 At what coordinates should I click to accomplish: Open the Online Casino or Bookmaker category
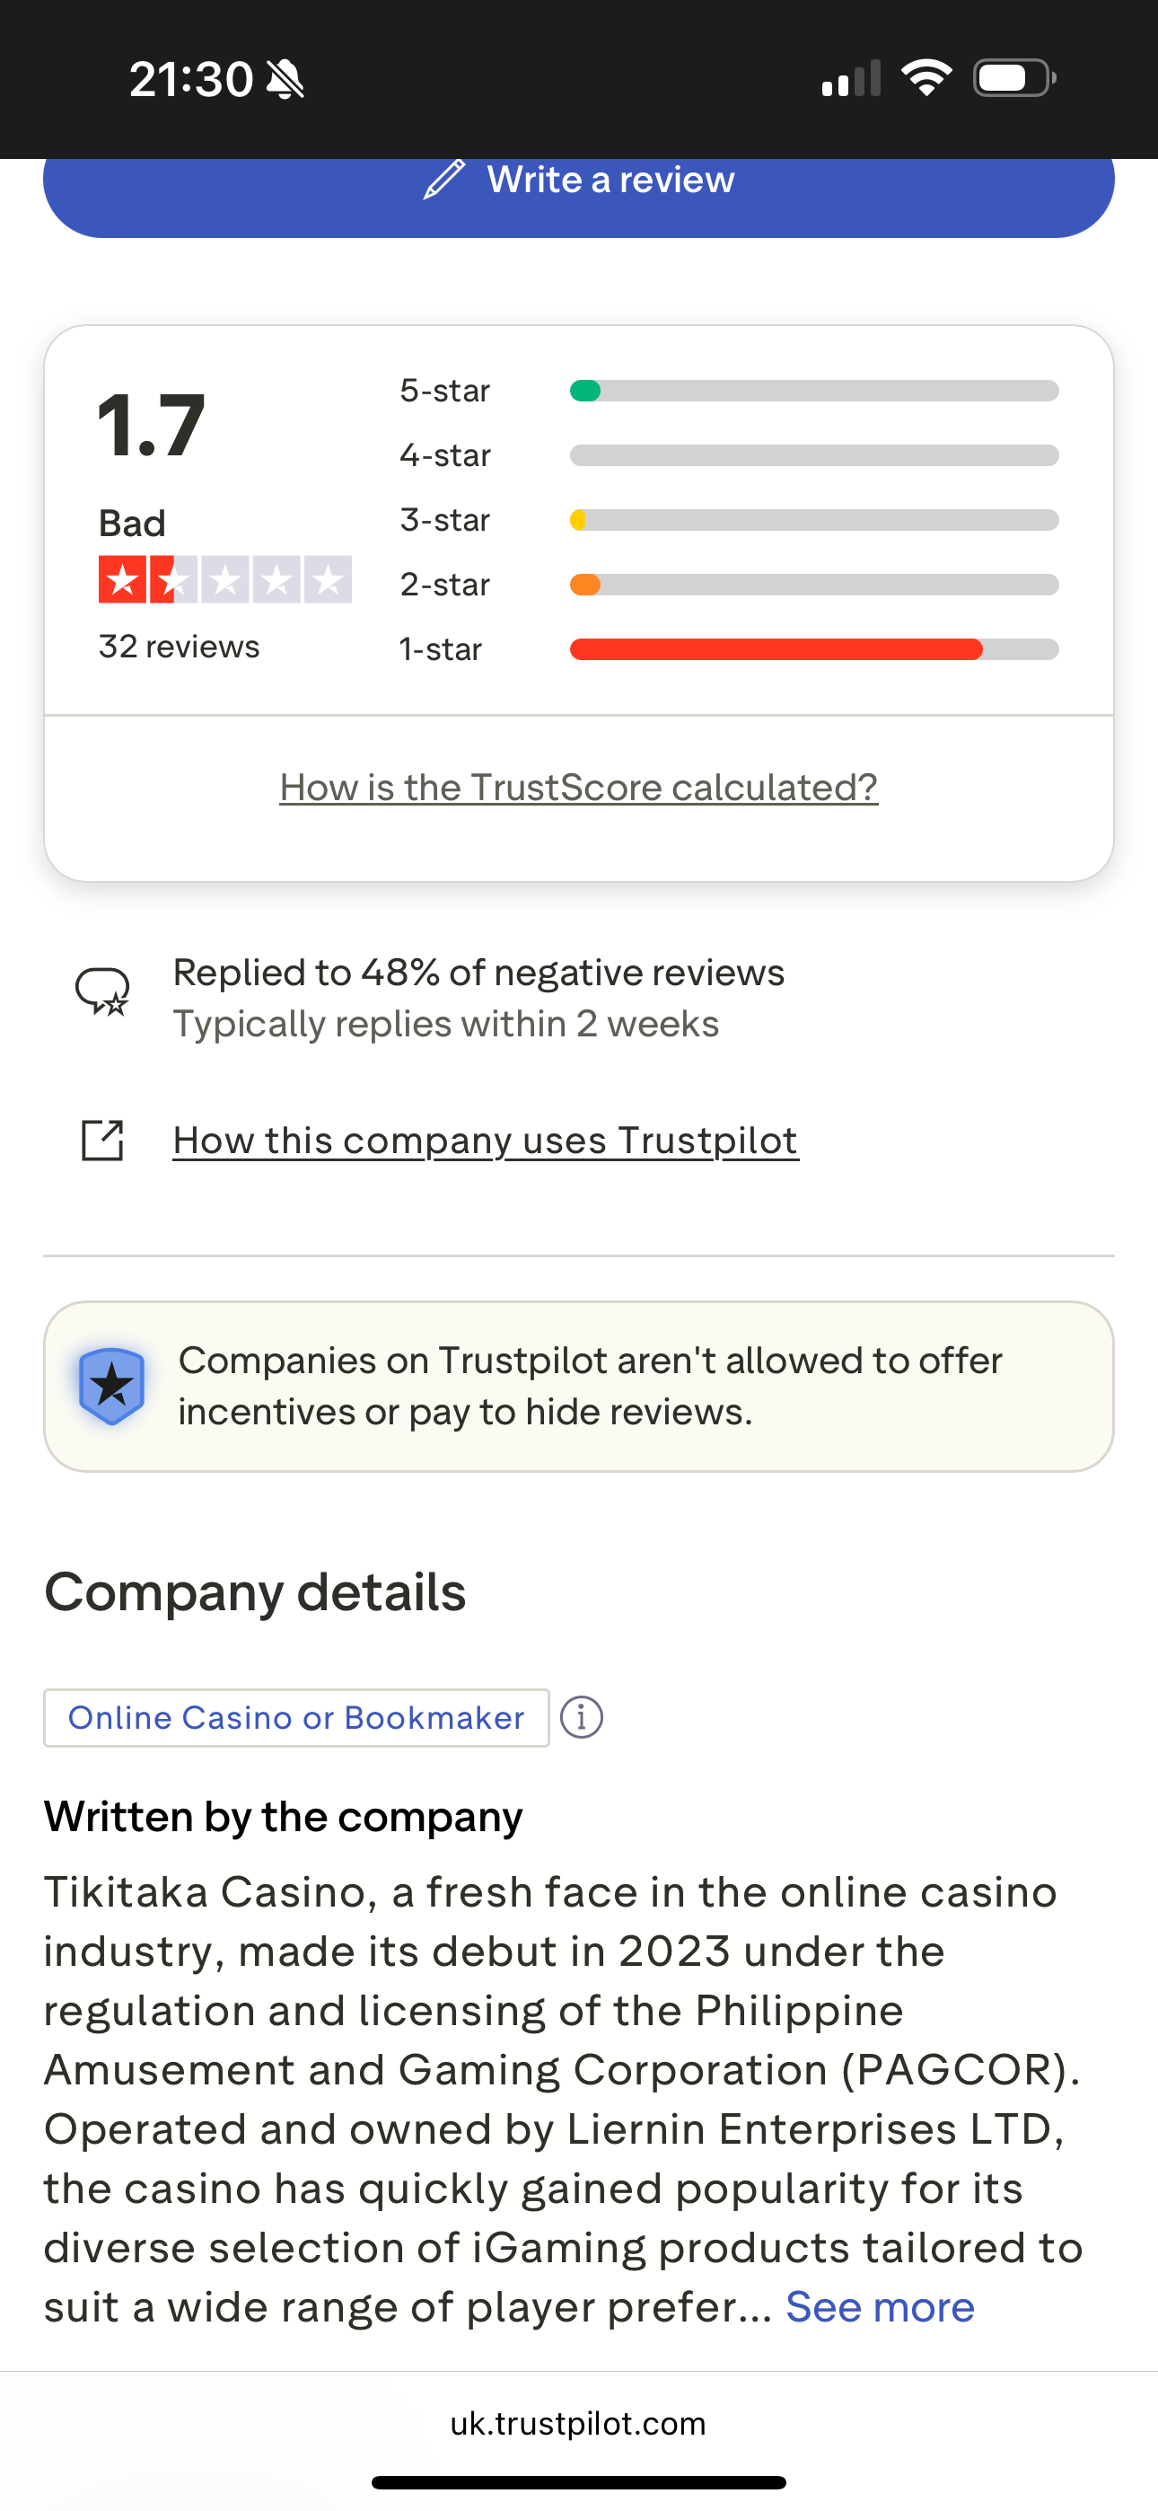coord(296,1717)
